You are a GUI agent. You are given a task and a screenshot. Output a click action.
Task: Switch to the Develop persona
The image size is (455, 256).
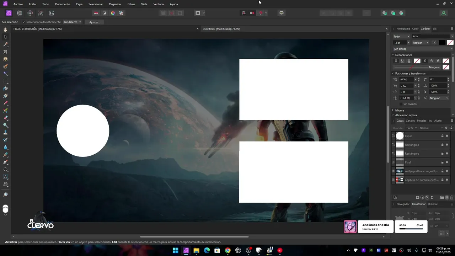pos(30,13)
